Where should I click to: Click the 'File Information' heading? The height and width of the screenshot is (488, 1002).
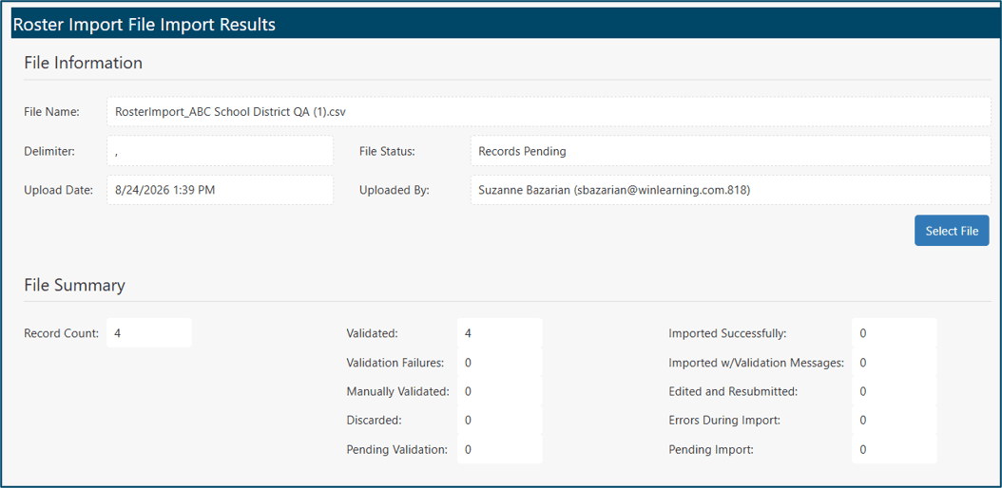[x=83, y=63]
